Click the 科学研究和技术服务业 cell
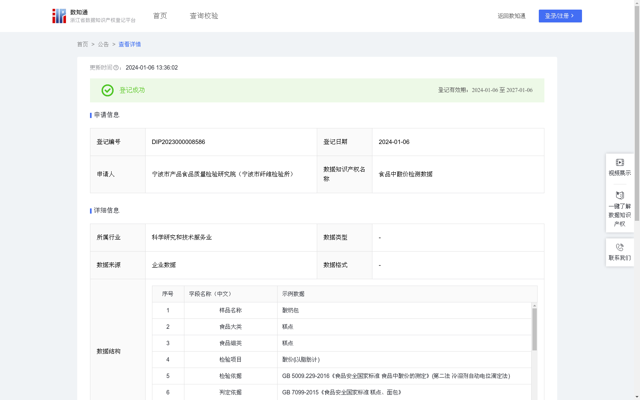This screenshot has height=400, width=640. (x=231, y=238)
